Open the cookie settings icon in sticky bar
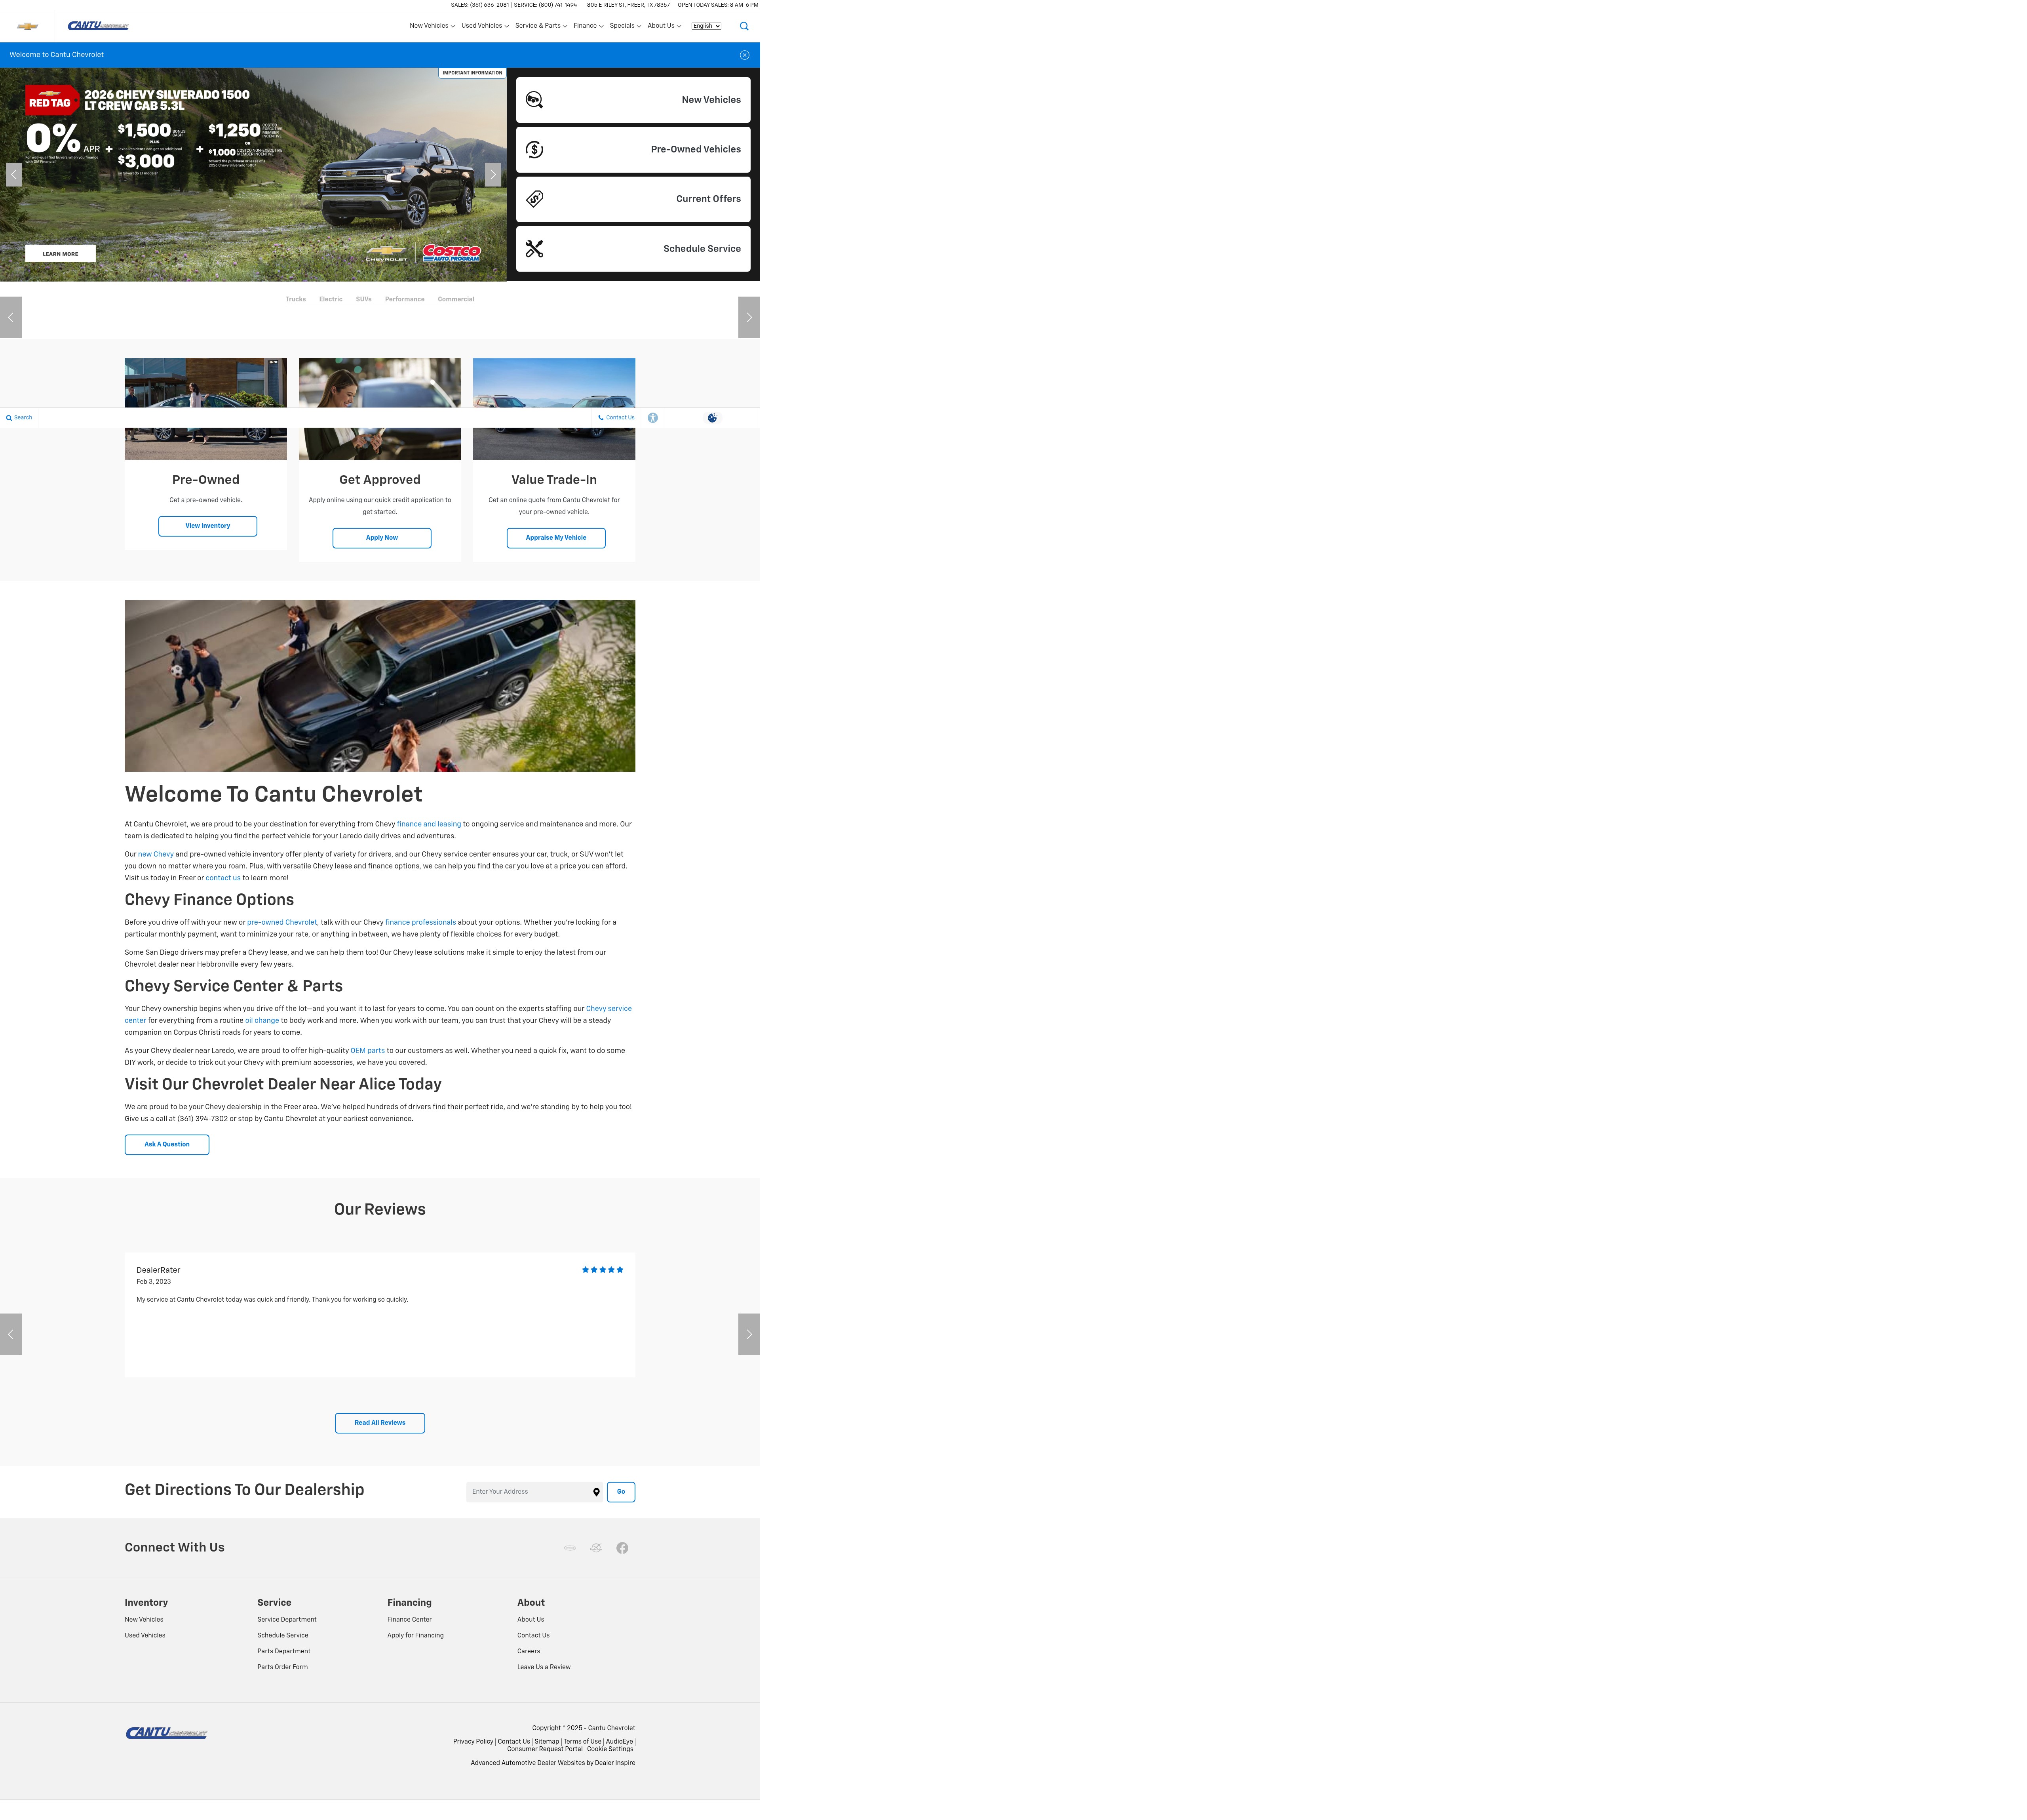Screen dimensions: 2027x1820 pos(712,418)
